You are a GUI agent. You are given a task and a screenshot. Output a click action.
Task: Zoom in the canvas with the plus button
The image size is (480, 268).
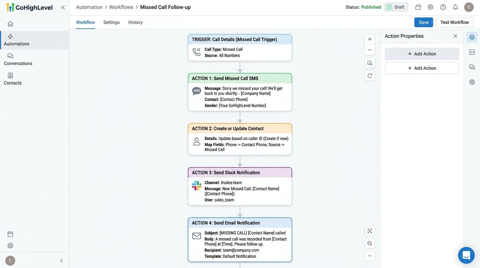tap(370, 39)
